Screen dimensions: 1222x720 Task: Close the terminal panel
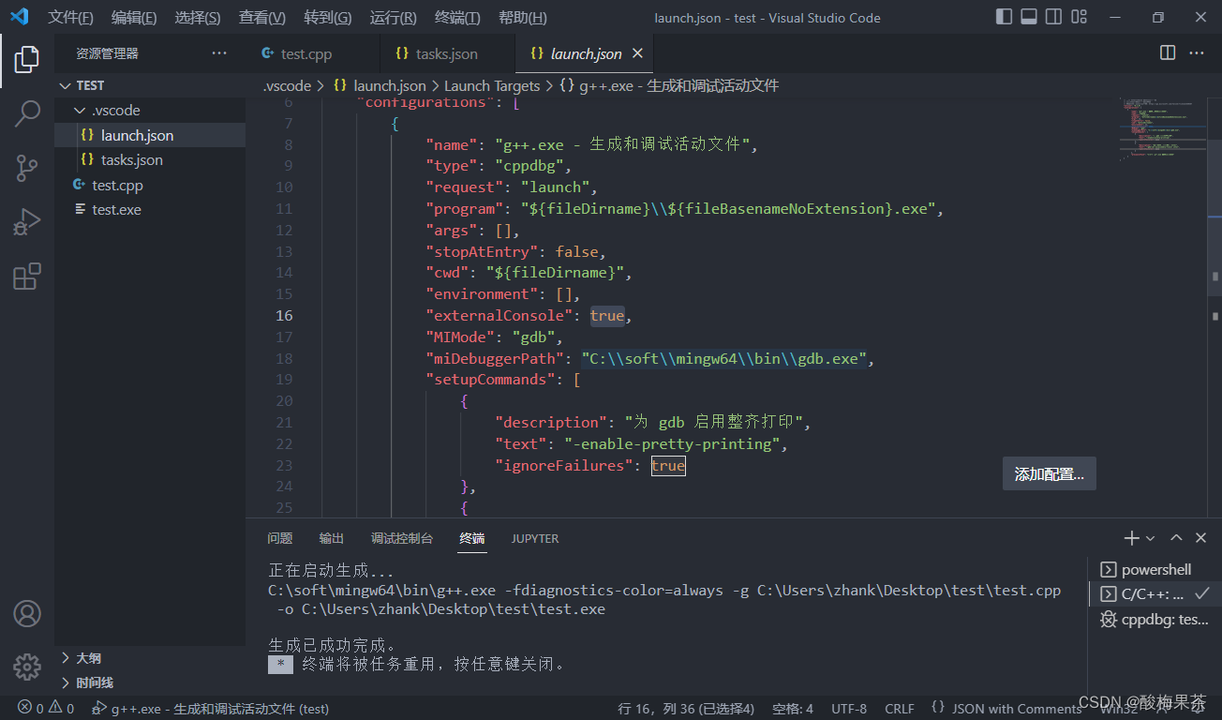(1201, 538)
